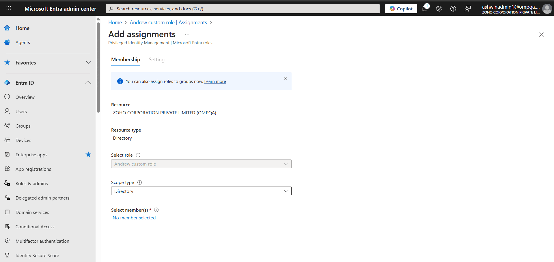Open the notifications bell

click(424, 9)
